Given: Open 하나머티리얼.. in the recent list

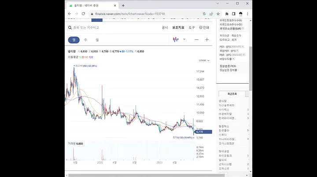Looking at the screenshot, I should [227, 139].
